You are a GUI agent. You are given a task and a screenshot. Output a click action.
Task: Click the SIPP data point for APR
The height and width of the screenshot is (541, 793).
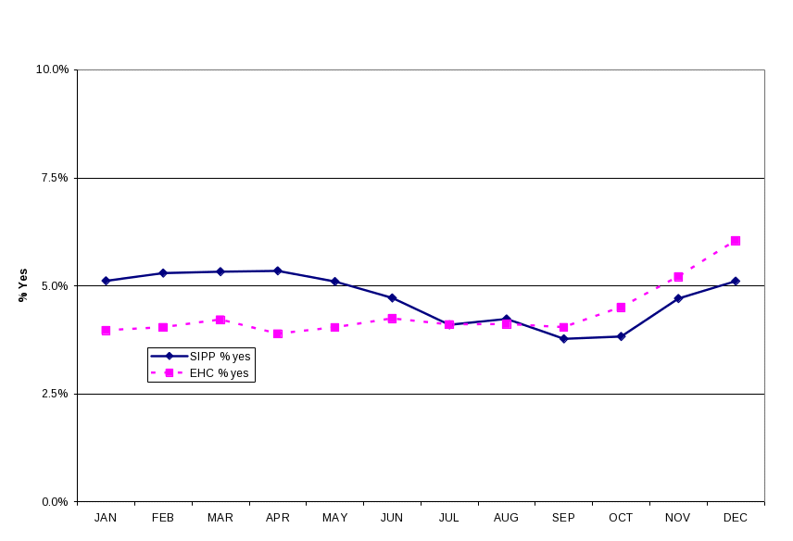[278, 271]
